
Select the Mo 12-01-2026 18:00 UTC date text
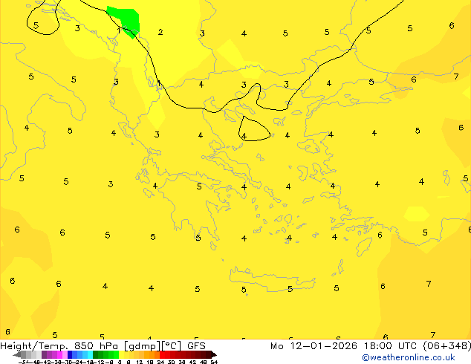pyautogui.click(x=344, y=346)
